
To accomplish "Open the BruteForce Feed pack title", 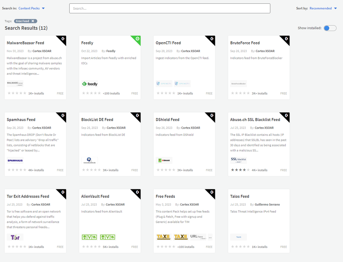I will tap(245, 43).
